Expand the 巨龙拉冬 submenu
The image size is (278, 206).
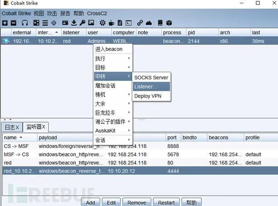[x=113, y=113]
